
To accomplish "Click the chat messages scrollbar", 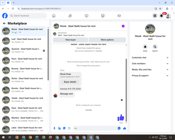I will [126, 90].
